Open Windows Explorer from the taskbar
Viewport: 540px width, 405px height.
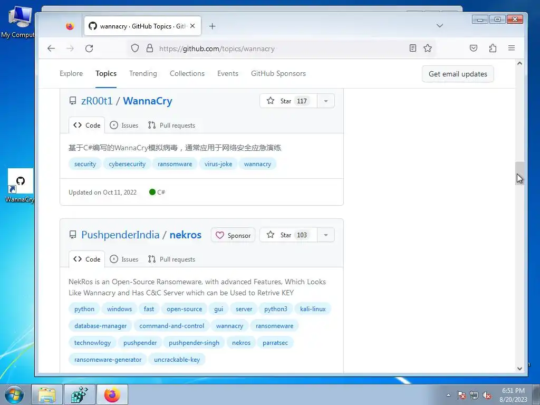47,394
